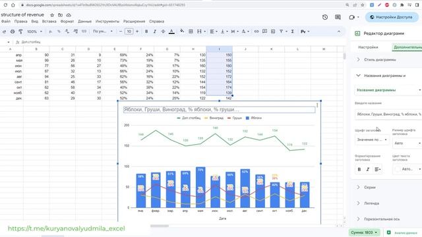The height and width of the screenshot is (237, 422).
Task: Open the 100% zoom dropdown
Action: (x=34, y=32)
